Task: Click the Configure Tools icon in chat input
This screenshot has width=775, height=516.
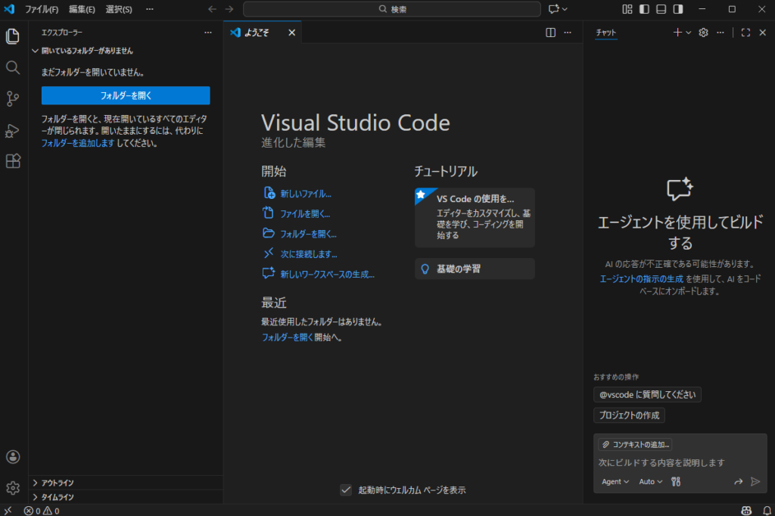Action: (676, 481)
